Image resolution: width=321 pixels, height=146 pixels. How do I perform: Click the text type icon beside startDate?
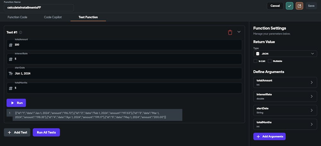point(11,73)
